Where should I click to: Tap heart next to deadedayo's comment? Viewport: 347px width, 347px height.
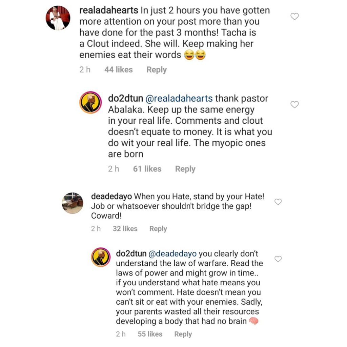[278, 202]
